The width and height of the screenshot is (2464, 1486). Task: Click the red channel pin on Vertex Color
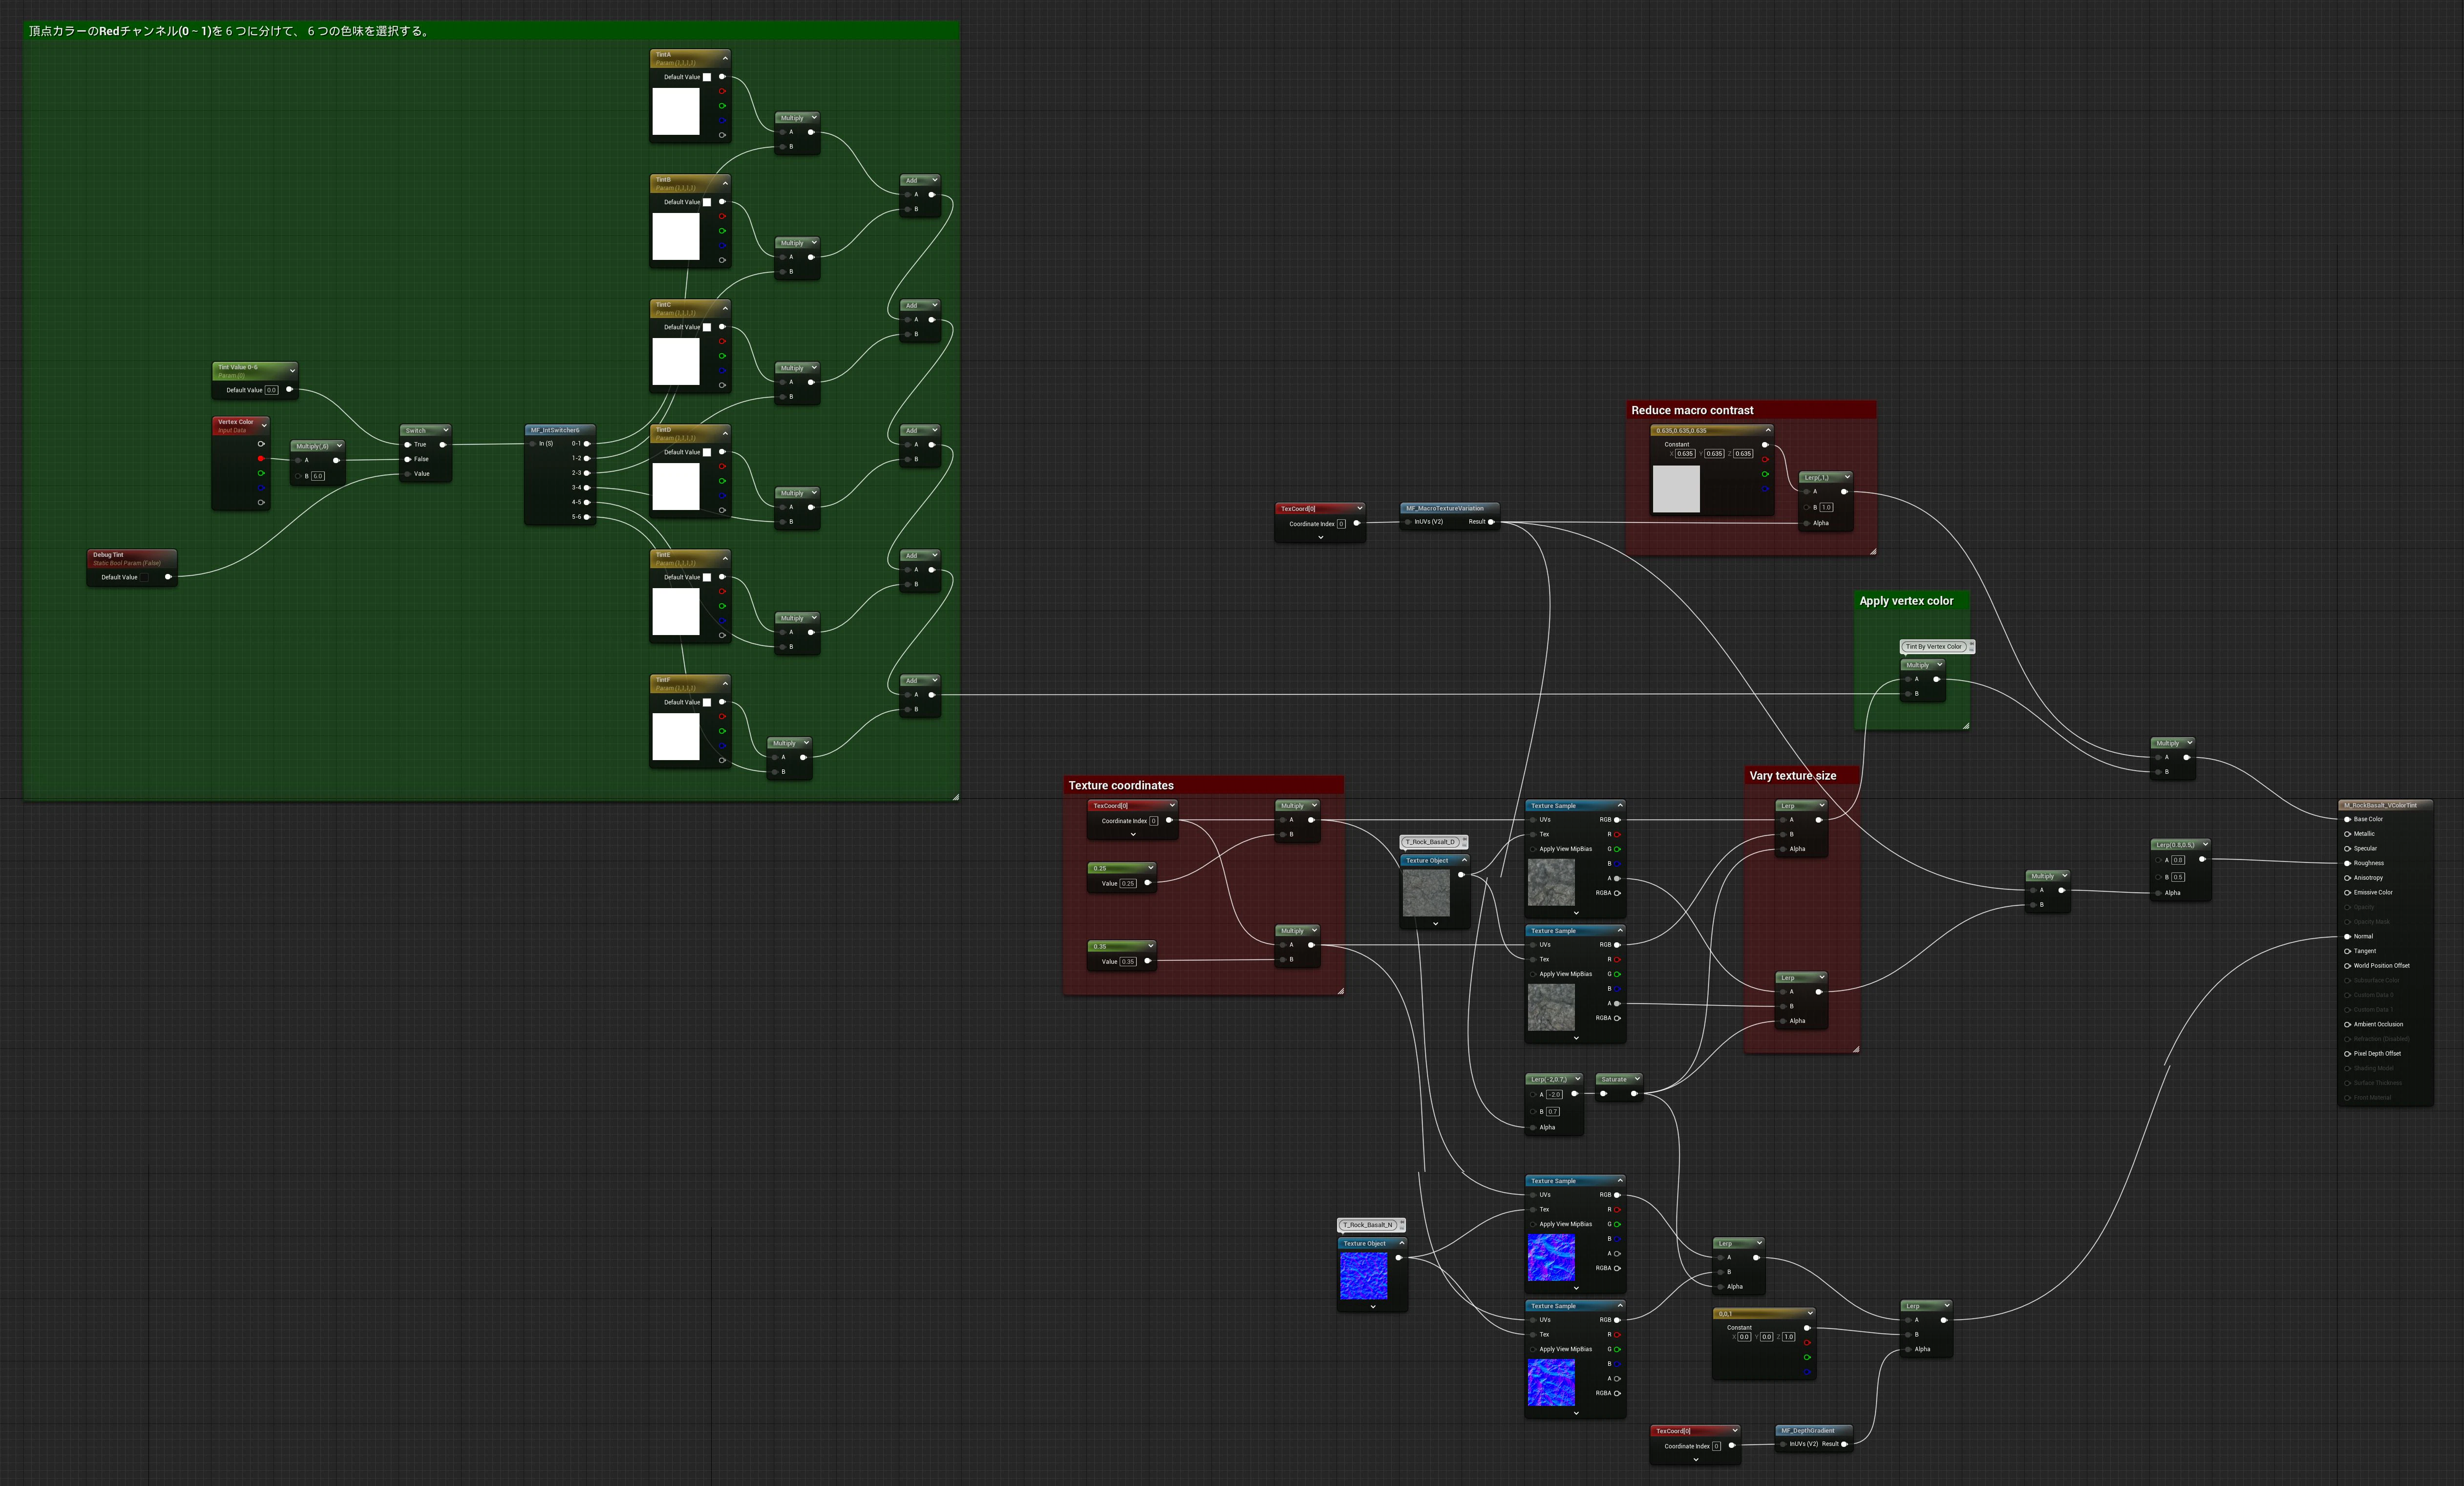[x=261, y=459]
